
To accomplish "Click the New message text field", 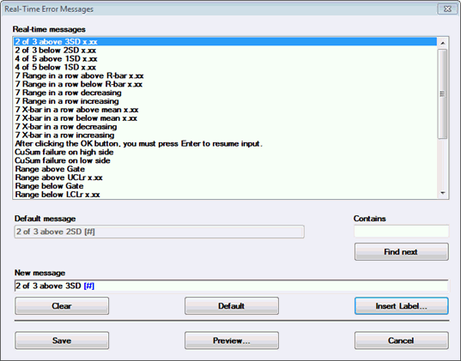I will 232,286.
